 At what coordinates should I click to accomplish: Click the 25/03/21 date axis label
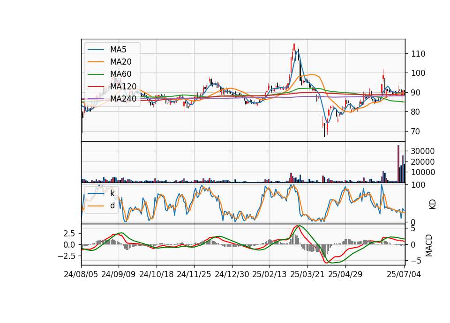tap(307, 274)
